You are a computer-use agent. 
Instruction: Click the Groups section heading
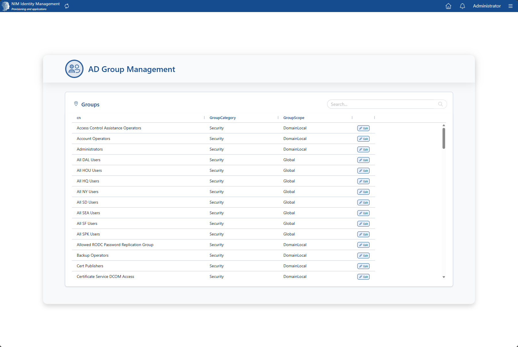coord(90,104)
